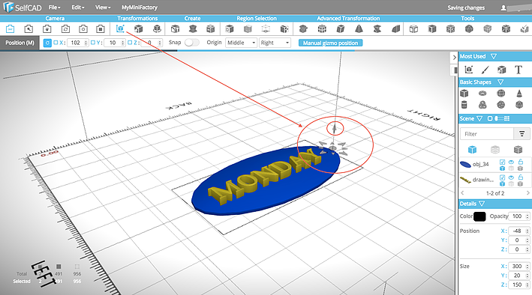532x295 pixels.
Task: Select the sphere icon in Tools section
Action: tap(469, 28)
